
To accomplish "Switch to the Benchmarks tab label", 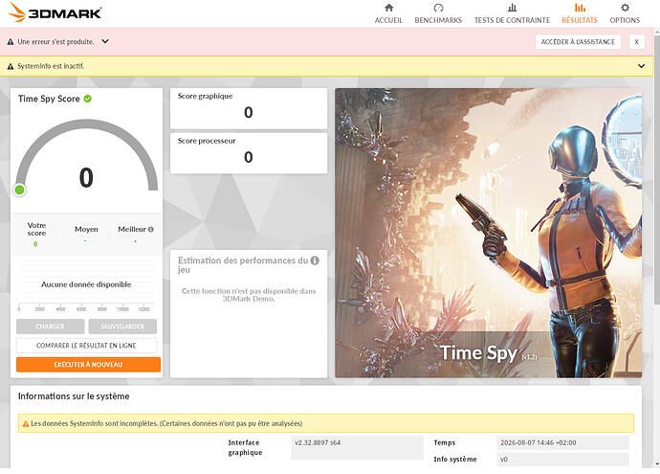I will click(438, 20).
